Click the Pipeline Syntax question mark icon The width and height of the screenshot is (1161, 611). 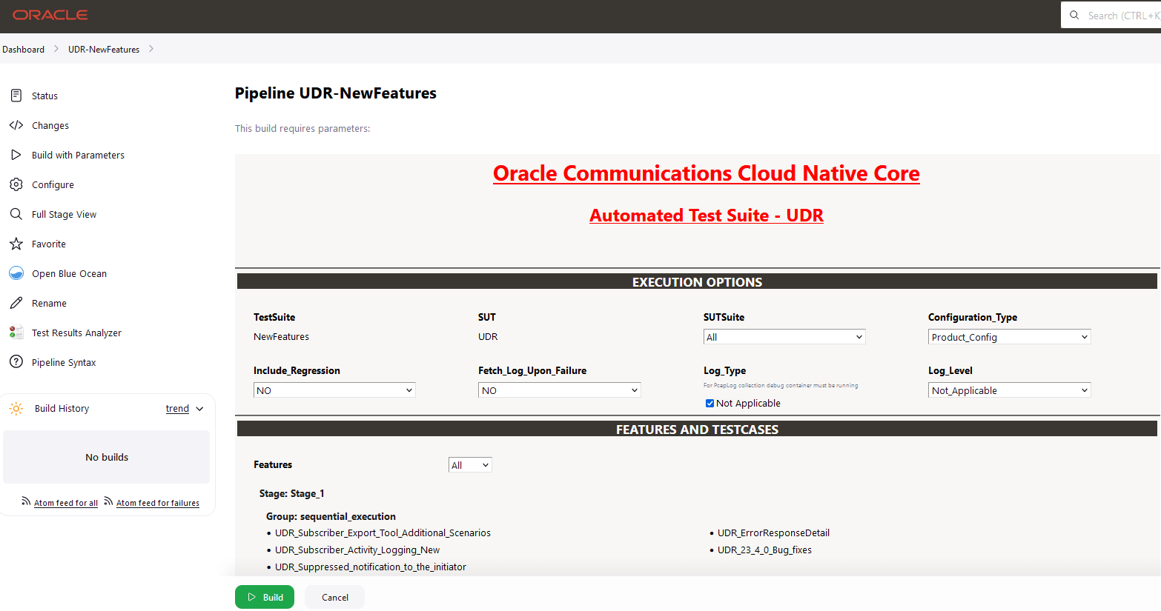pyautogui.click(x=16, y=362)
